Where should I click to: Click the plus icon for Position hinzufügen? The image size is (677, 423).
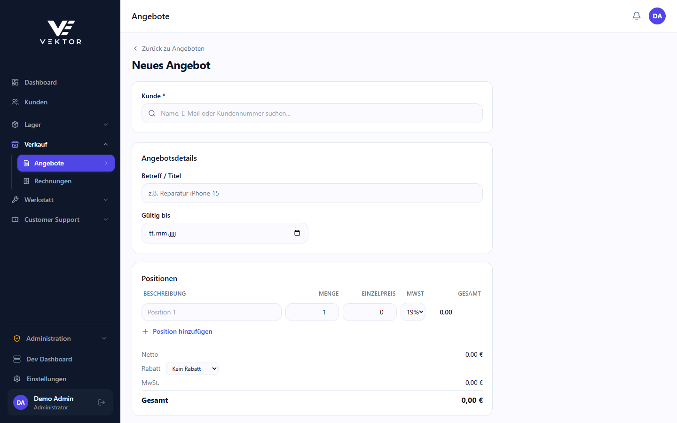coord(145,331)
